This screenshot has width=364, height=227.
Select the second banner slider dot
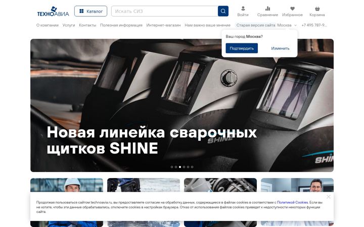[x=176, y=167]
